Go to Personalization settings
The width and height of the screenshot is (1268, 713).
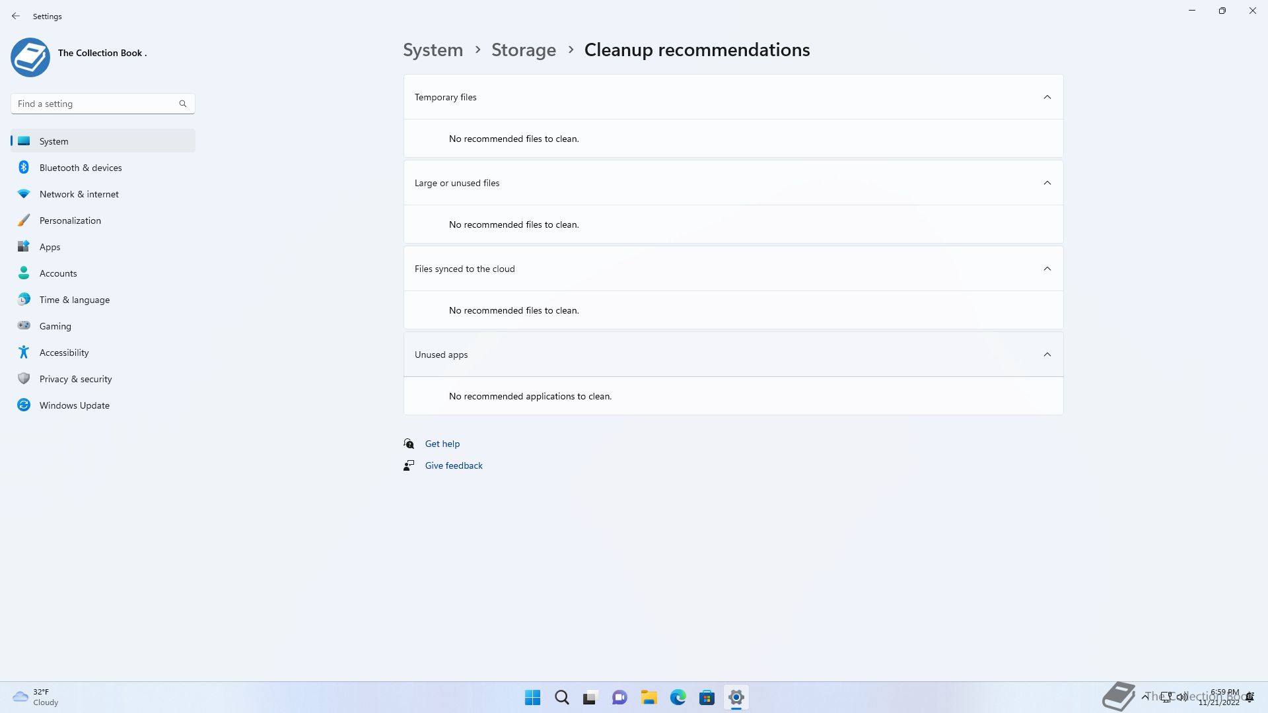click(x=102, y=221)
